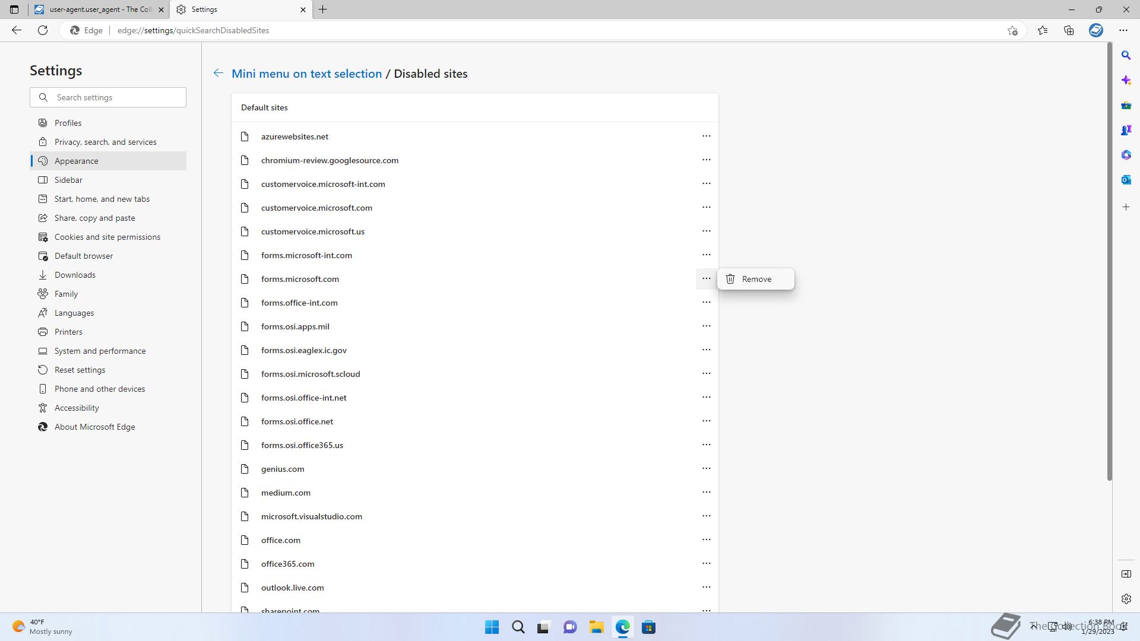Add a site to the sidebar plus icon
This screenshot has height=641, width=1140.
(1126, 207)
